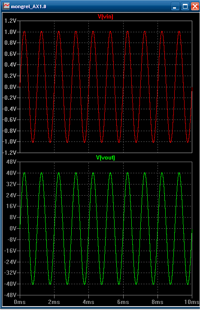Click the -40V label on lower axis
This screenshot has width=200, height=310.
(10, 284)
